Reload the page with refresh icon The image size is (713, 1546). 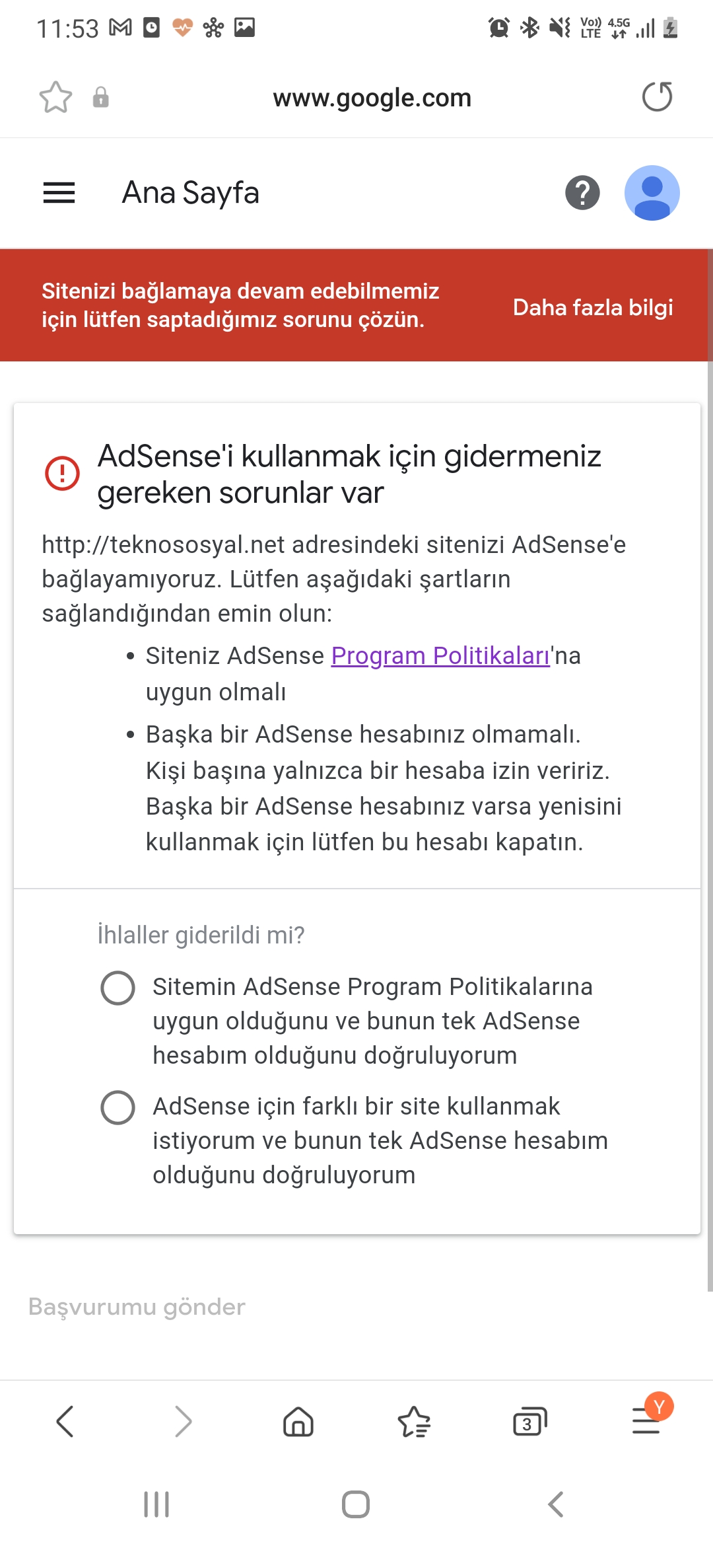(657, 97)
